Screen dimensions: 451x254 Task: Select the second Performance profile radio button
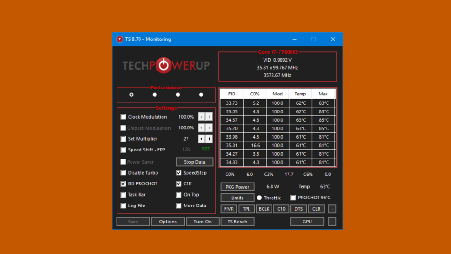click(155, 95)
